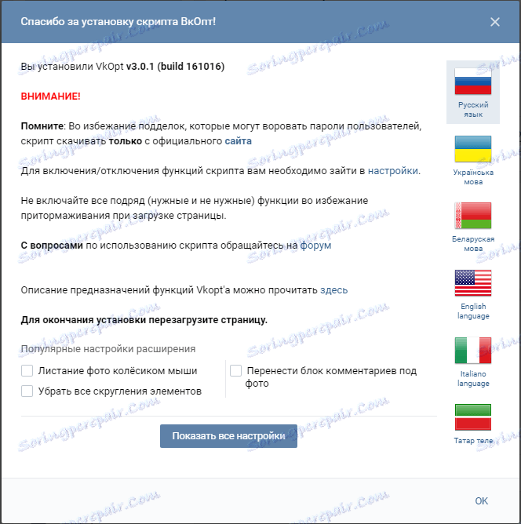Click the 'v3.0.1 (build 161016)' version text

(175, 67)
